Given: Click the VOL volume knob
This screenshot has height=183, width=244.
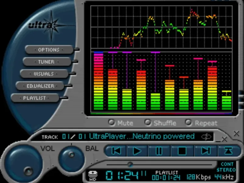Looking at the screenshot, I should [23, 164].
